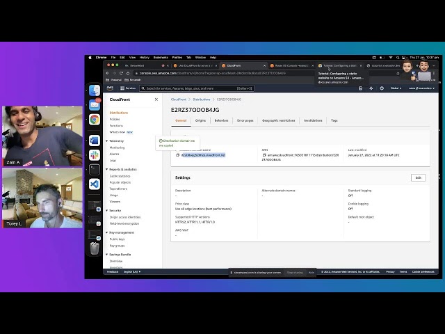Click the Chrome address bar

pyautogui.click(x=213, y=73)
